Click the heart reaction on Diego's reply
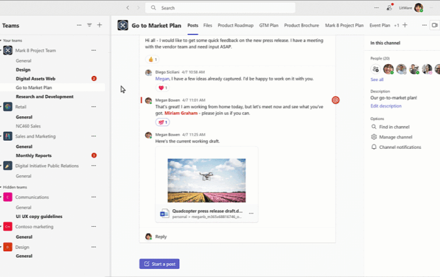Viewport: 440px width, 277px height. click(162, 88)
